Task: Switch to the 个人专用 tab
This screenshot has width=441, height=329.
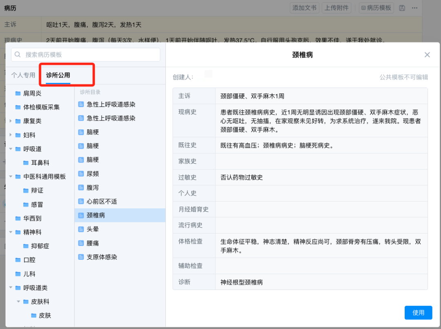Action: (x=23, y=75)
